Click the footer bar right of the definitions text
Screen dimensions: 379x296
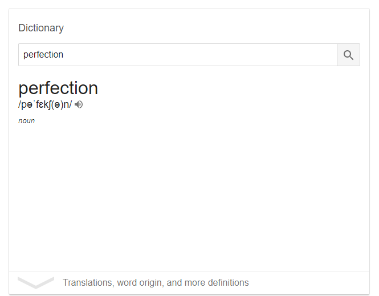(309, 283)
